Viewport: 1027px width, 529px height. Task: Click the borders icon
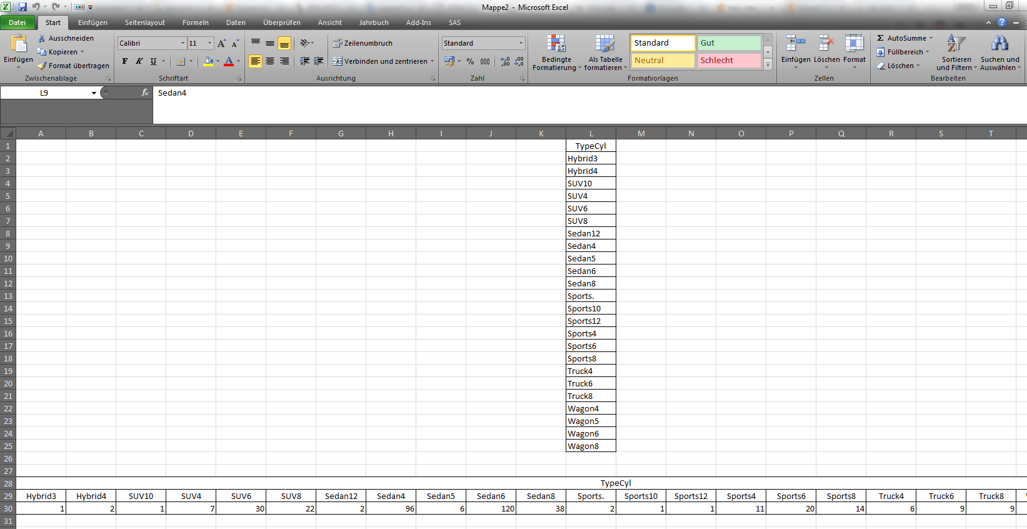click(181, 61)
